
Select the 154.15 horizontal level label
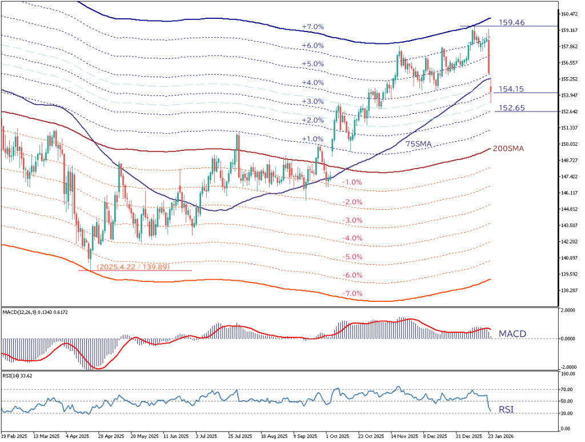coord(511,89)
